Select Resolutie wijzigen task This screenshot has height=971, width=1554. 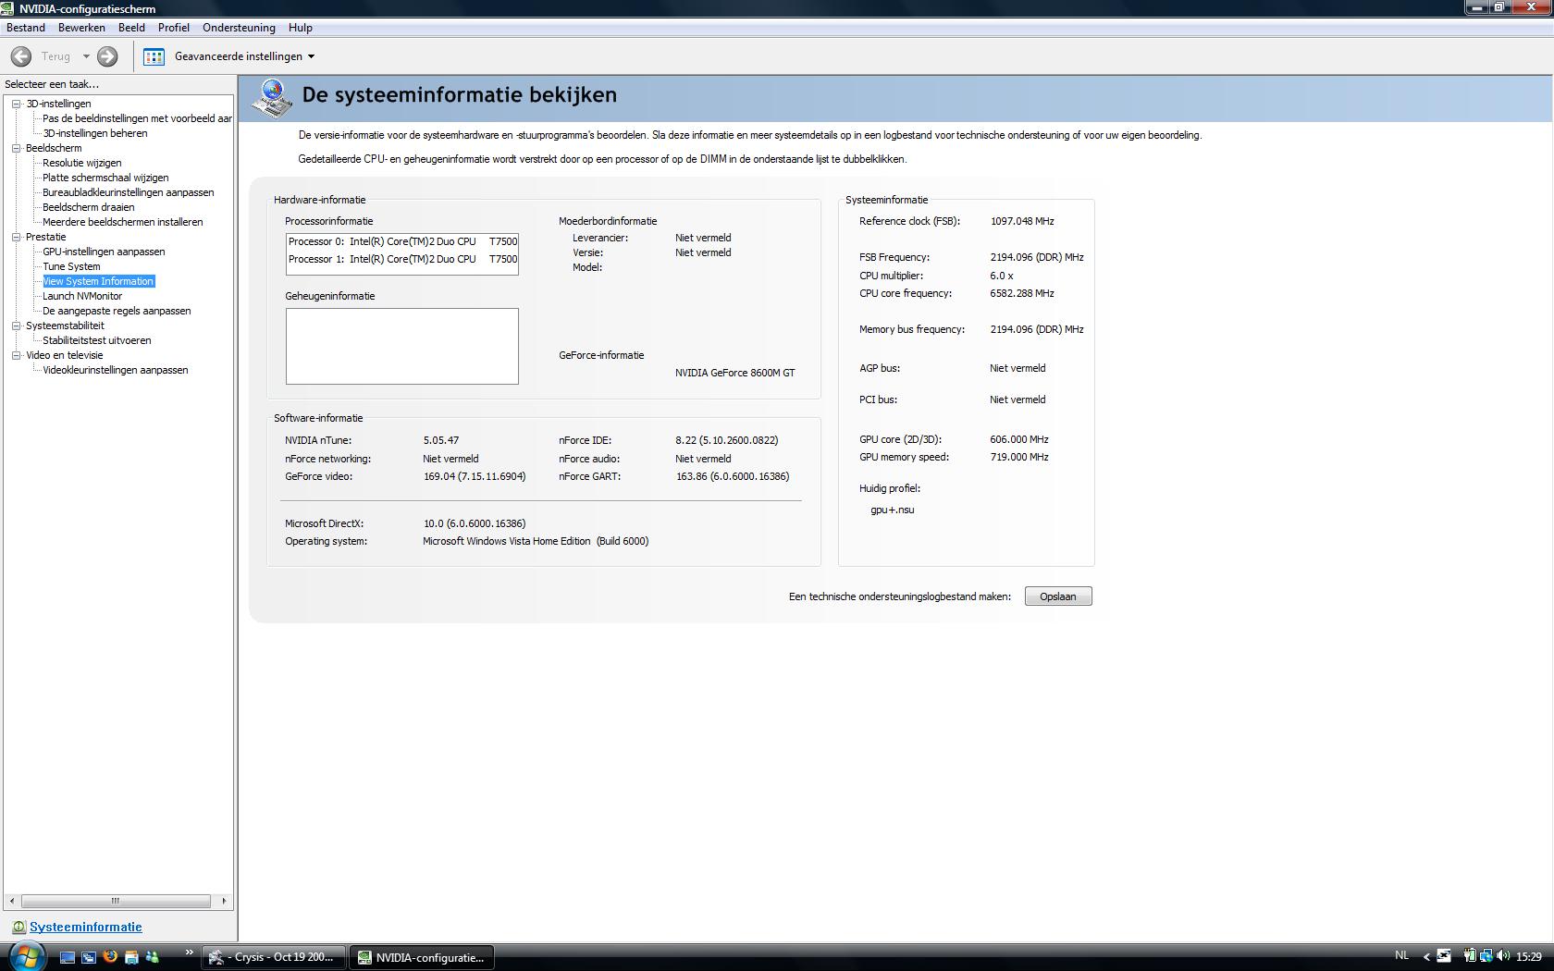click(x=82, y=163)
